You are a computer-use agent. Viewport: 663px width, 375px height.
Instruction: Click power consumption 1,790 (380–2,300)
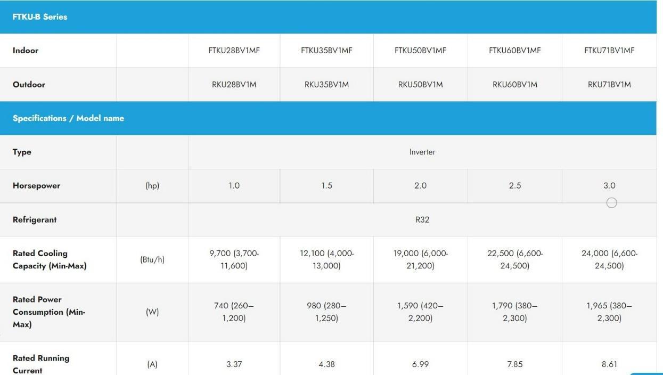(514, 312)
